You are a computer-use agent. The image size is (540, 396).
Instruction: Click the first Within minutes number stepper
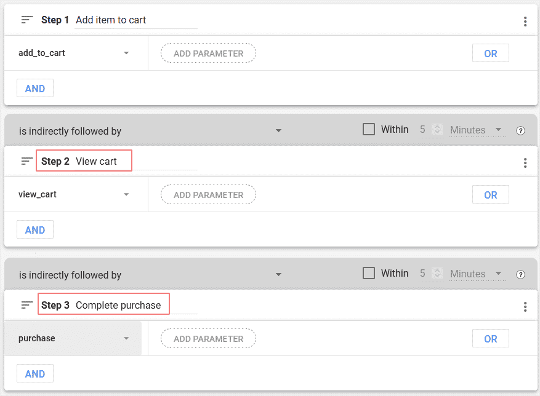pyautogui.click(x=437, y=130)
